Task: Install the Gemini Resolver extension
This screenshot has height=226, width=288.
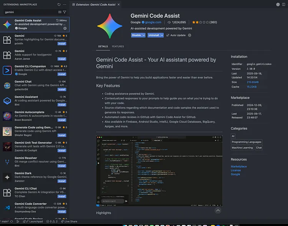Action: point(62,166)
